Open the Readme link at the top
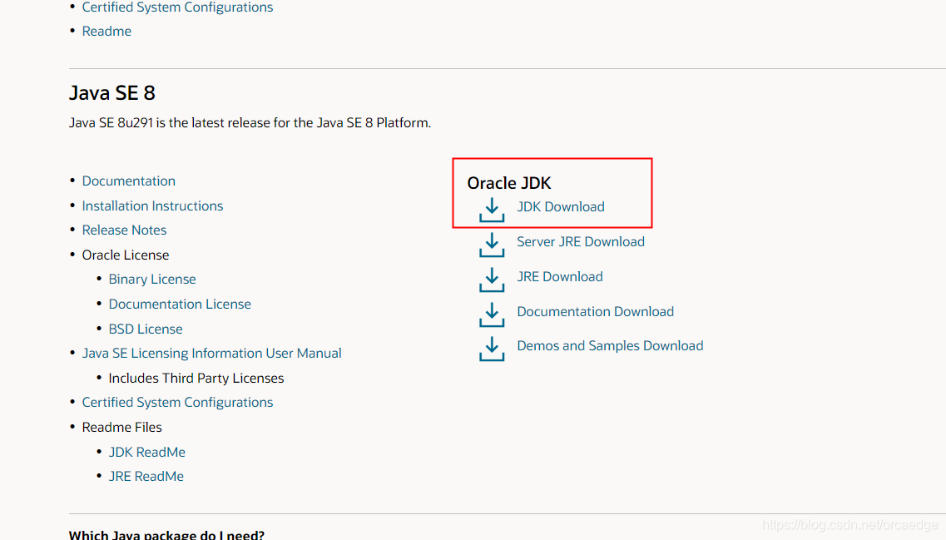 pos(106,31)
